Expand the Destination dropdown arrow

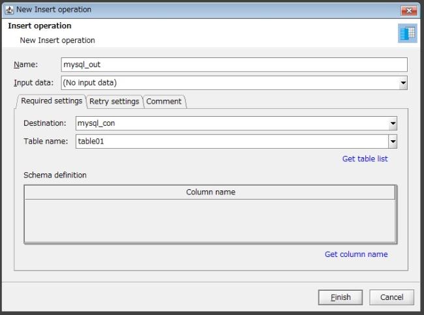[393, 123]
